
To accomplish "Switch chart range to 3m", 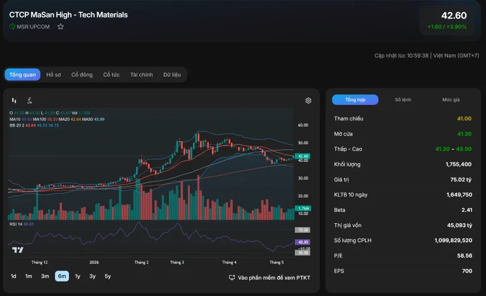I will [x=45, y=276].
